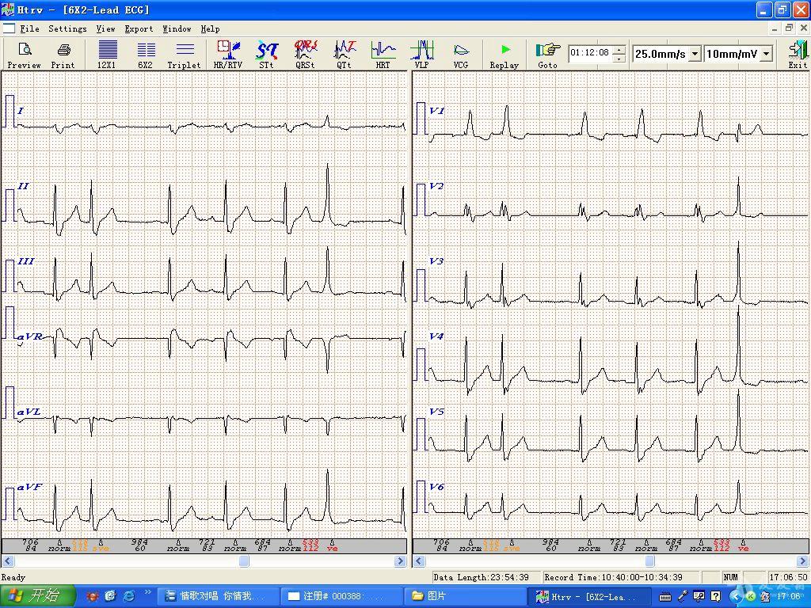This screenshot has width=811, height=608.
Task: Start Replay of the ECG recording
Action: tap(504, 55)
